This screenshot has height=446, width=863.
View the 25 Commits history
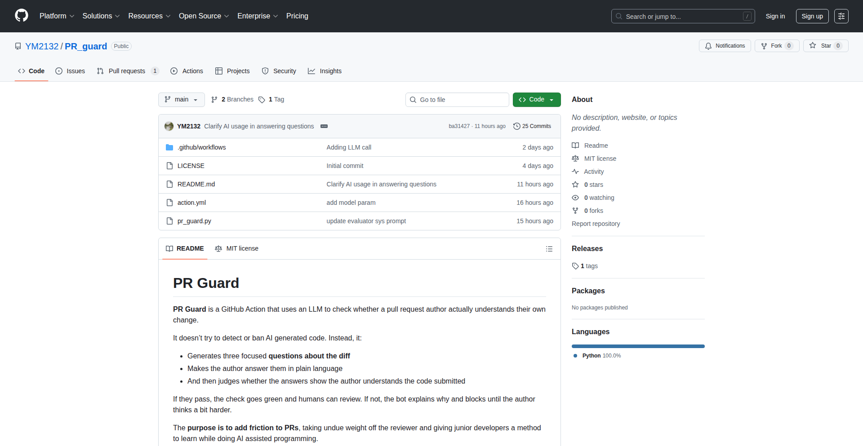point(532,126)
